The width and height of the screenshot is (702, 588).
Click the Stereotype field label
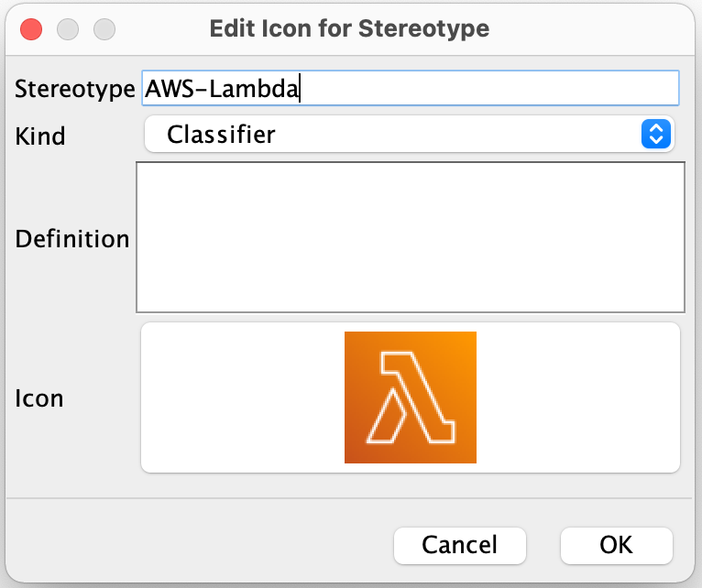point(75,89)
